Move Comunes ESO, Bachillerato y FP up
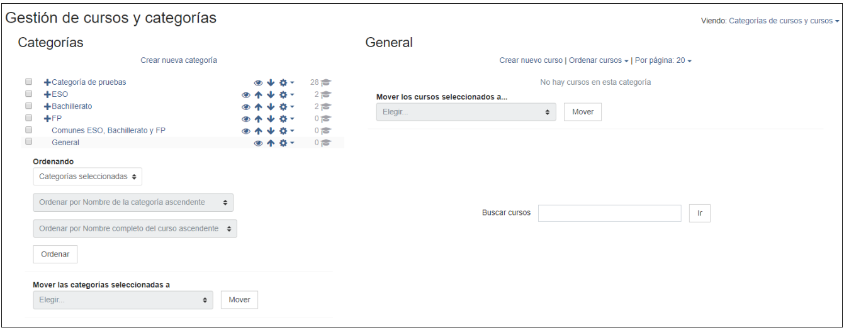The width and height of the screenshot is (844, 330). tap(258, 131)
